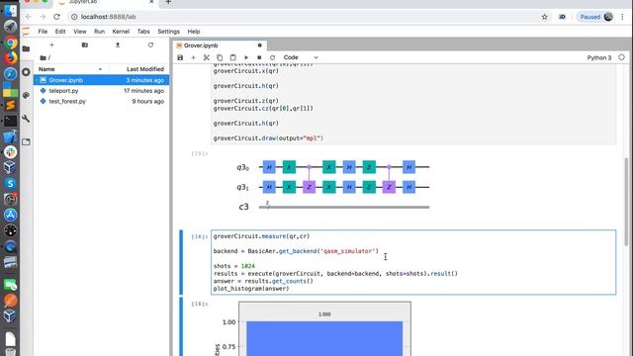
Task: Sort files by Last Modified column
Action: [138, 69]
